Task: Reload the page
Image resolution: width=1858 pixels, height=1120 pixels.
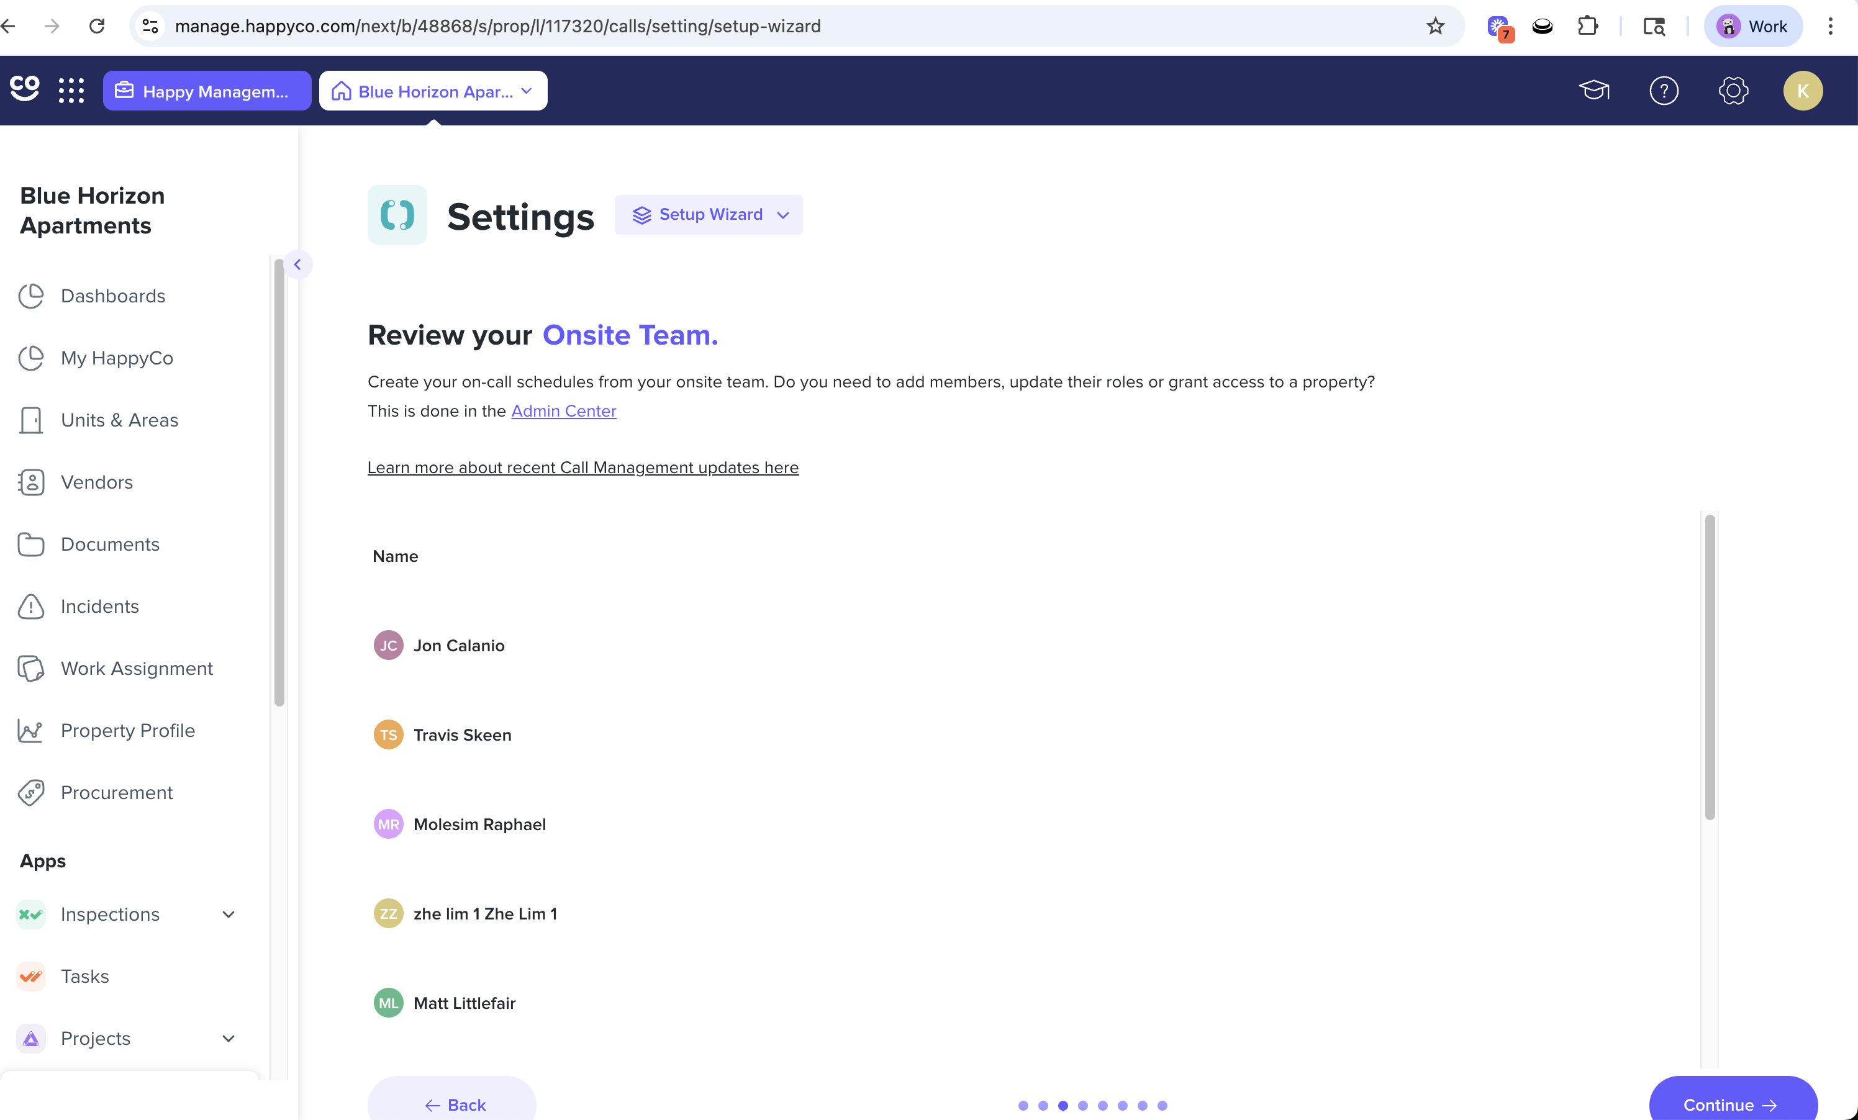Action: tap(97, 26)
